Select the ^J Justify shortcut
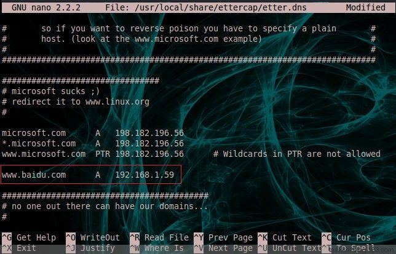This screenshot has width=396, height=254. pos(90,248)
